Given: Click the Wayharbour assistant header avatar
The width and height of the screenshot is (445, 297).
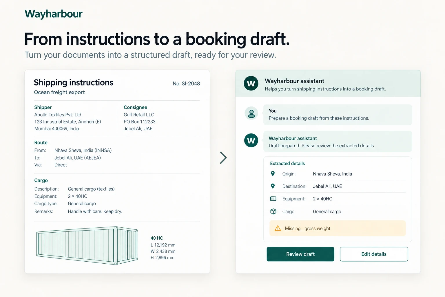Looking at the screenshot, I should (251, 84).
